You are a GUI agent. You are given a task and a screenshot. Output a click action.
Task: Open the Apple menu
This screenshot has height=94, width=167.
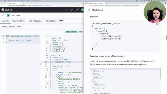point(2,1)
